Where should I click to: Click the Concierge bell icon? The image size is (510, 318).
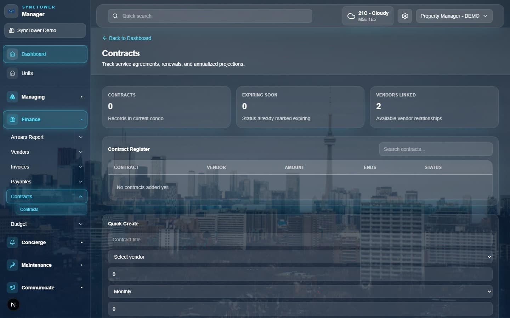[x=12, y=242]
